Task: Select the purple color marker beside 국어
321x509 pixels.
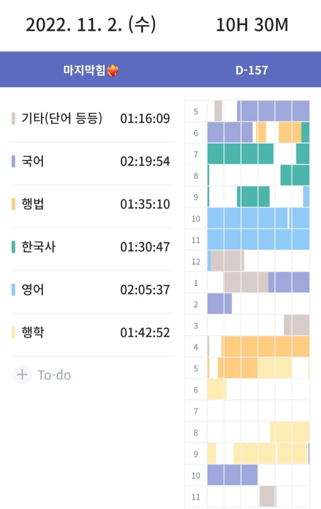Action: 13,162
